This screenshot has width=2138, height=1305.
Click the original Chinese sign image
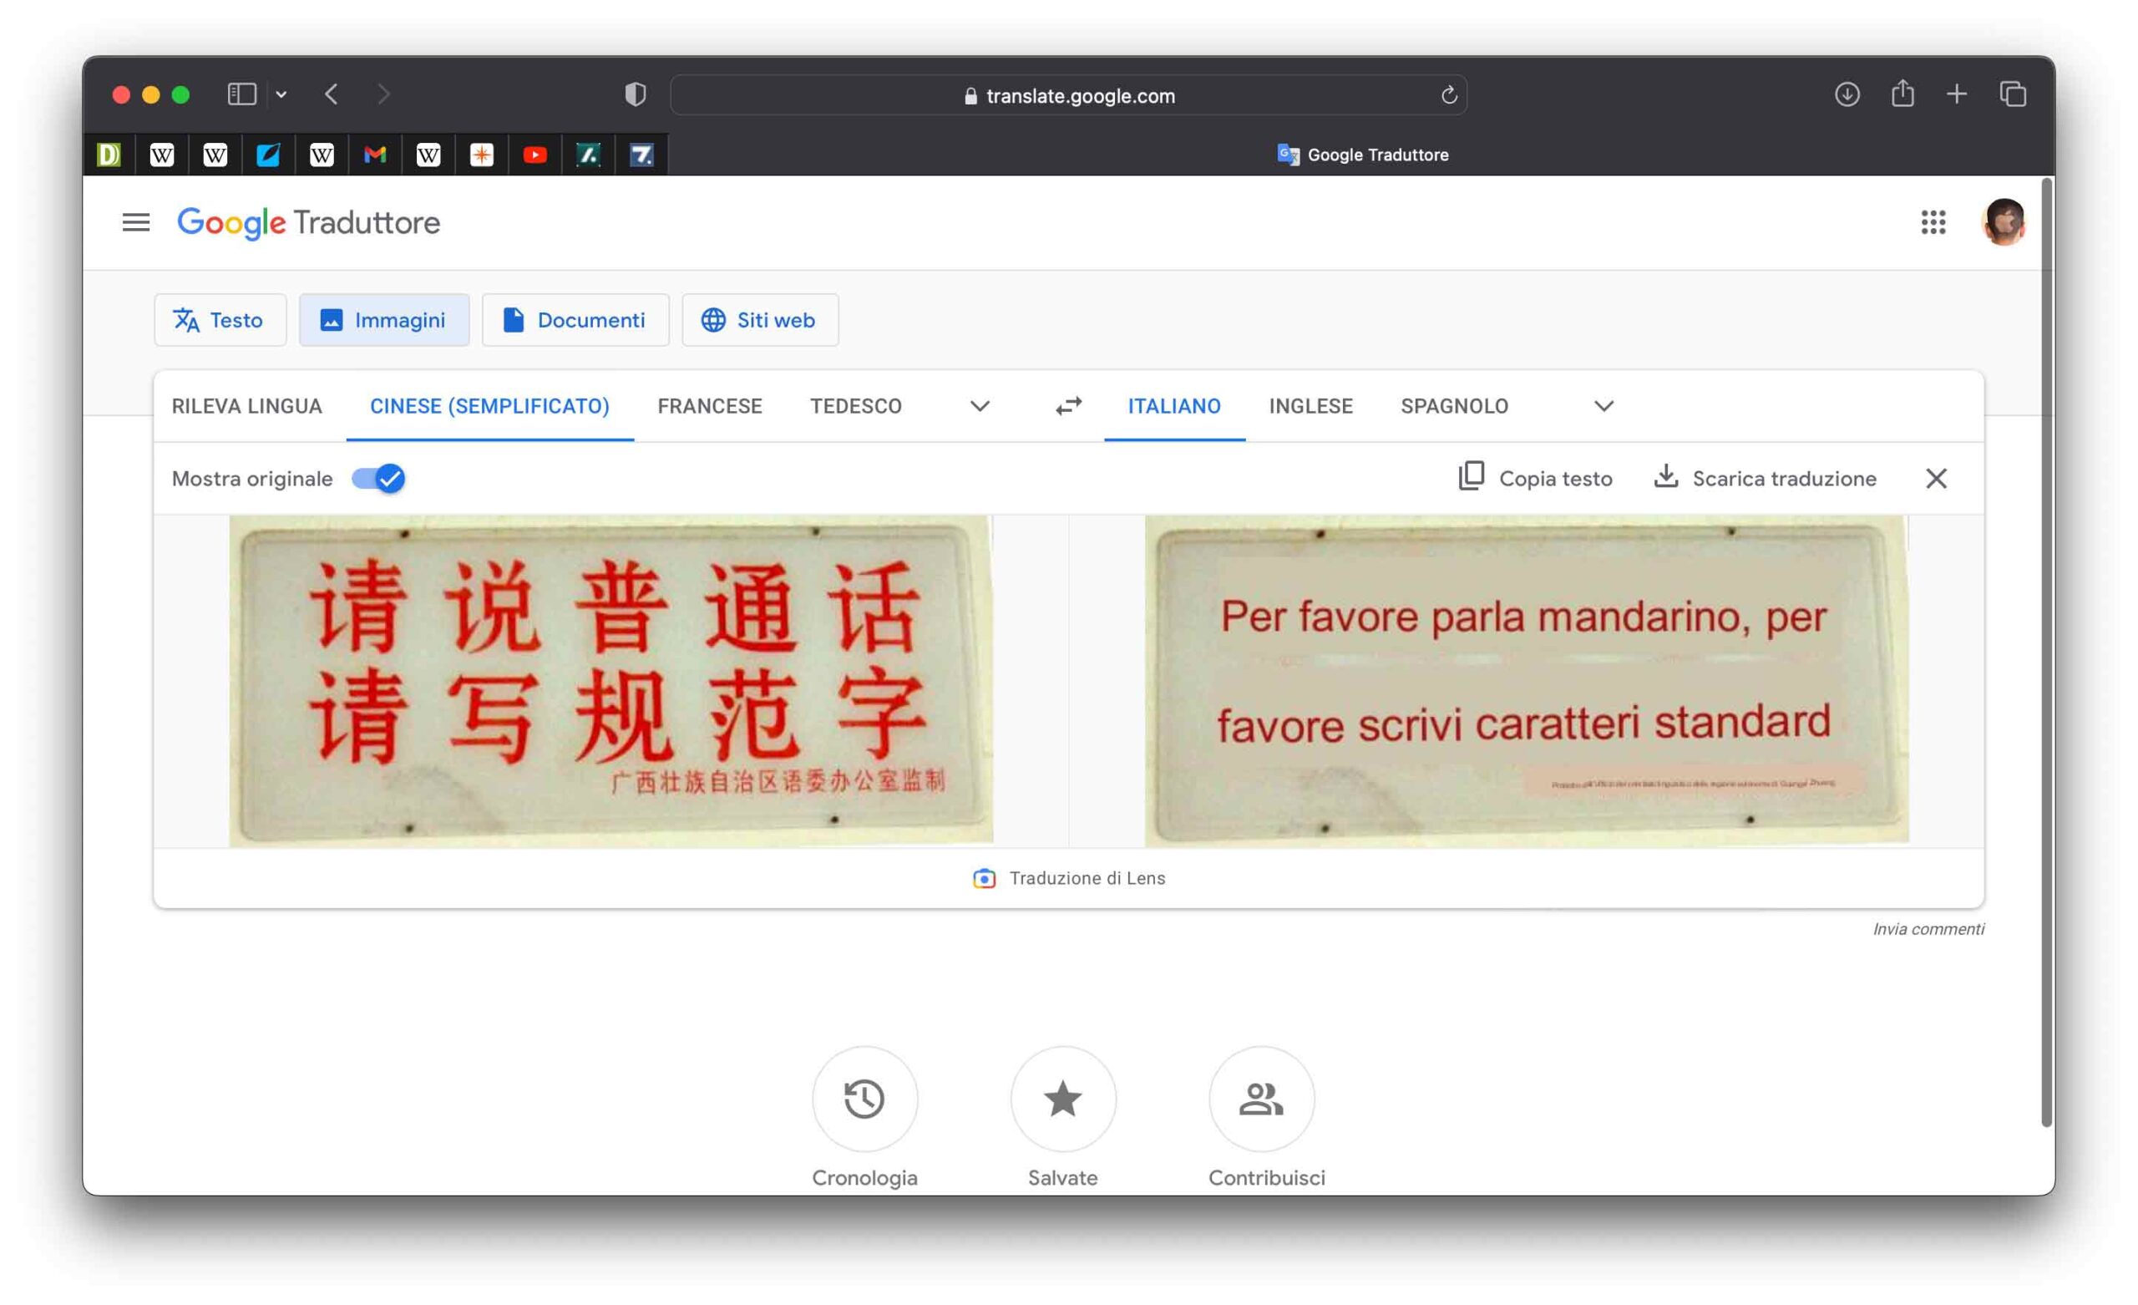610,680
